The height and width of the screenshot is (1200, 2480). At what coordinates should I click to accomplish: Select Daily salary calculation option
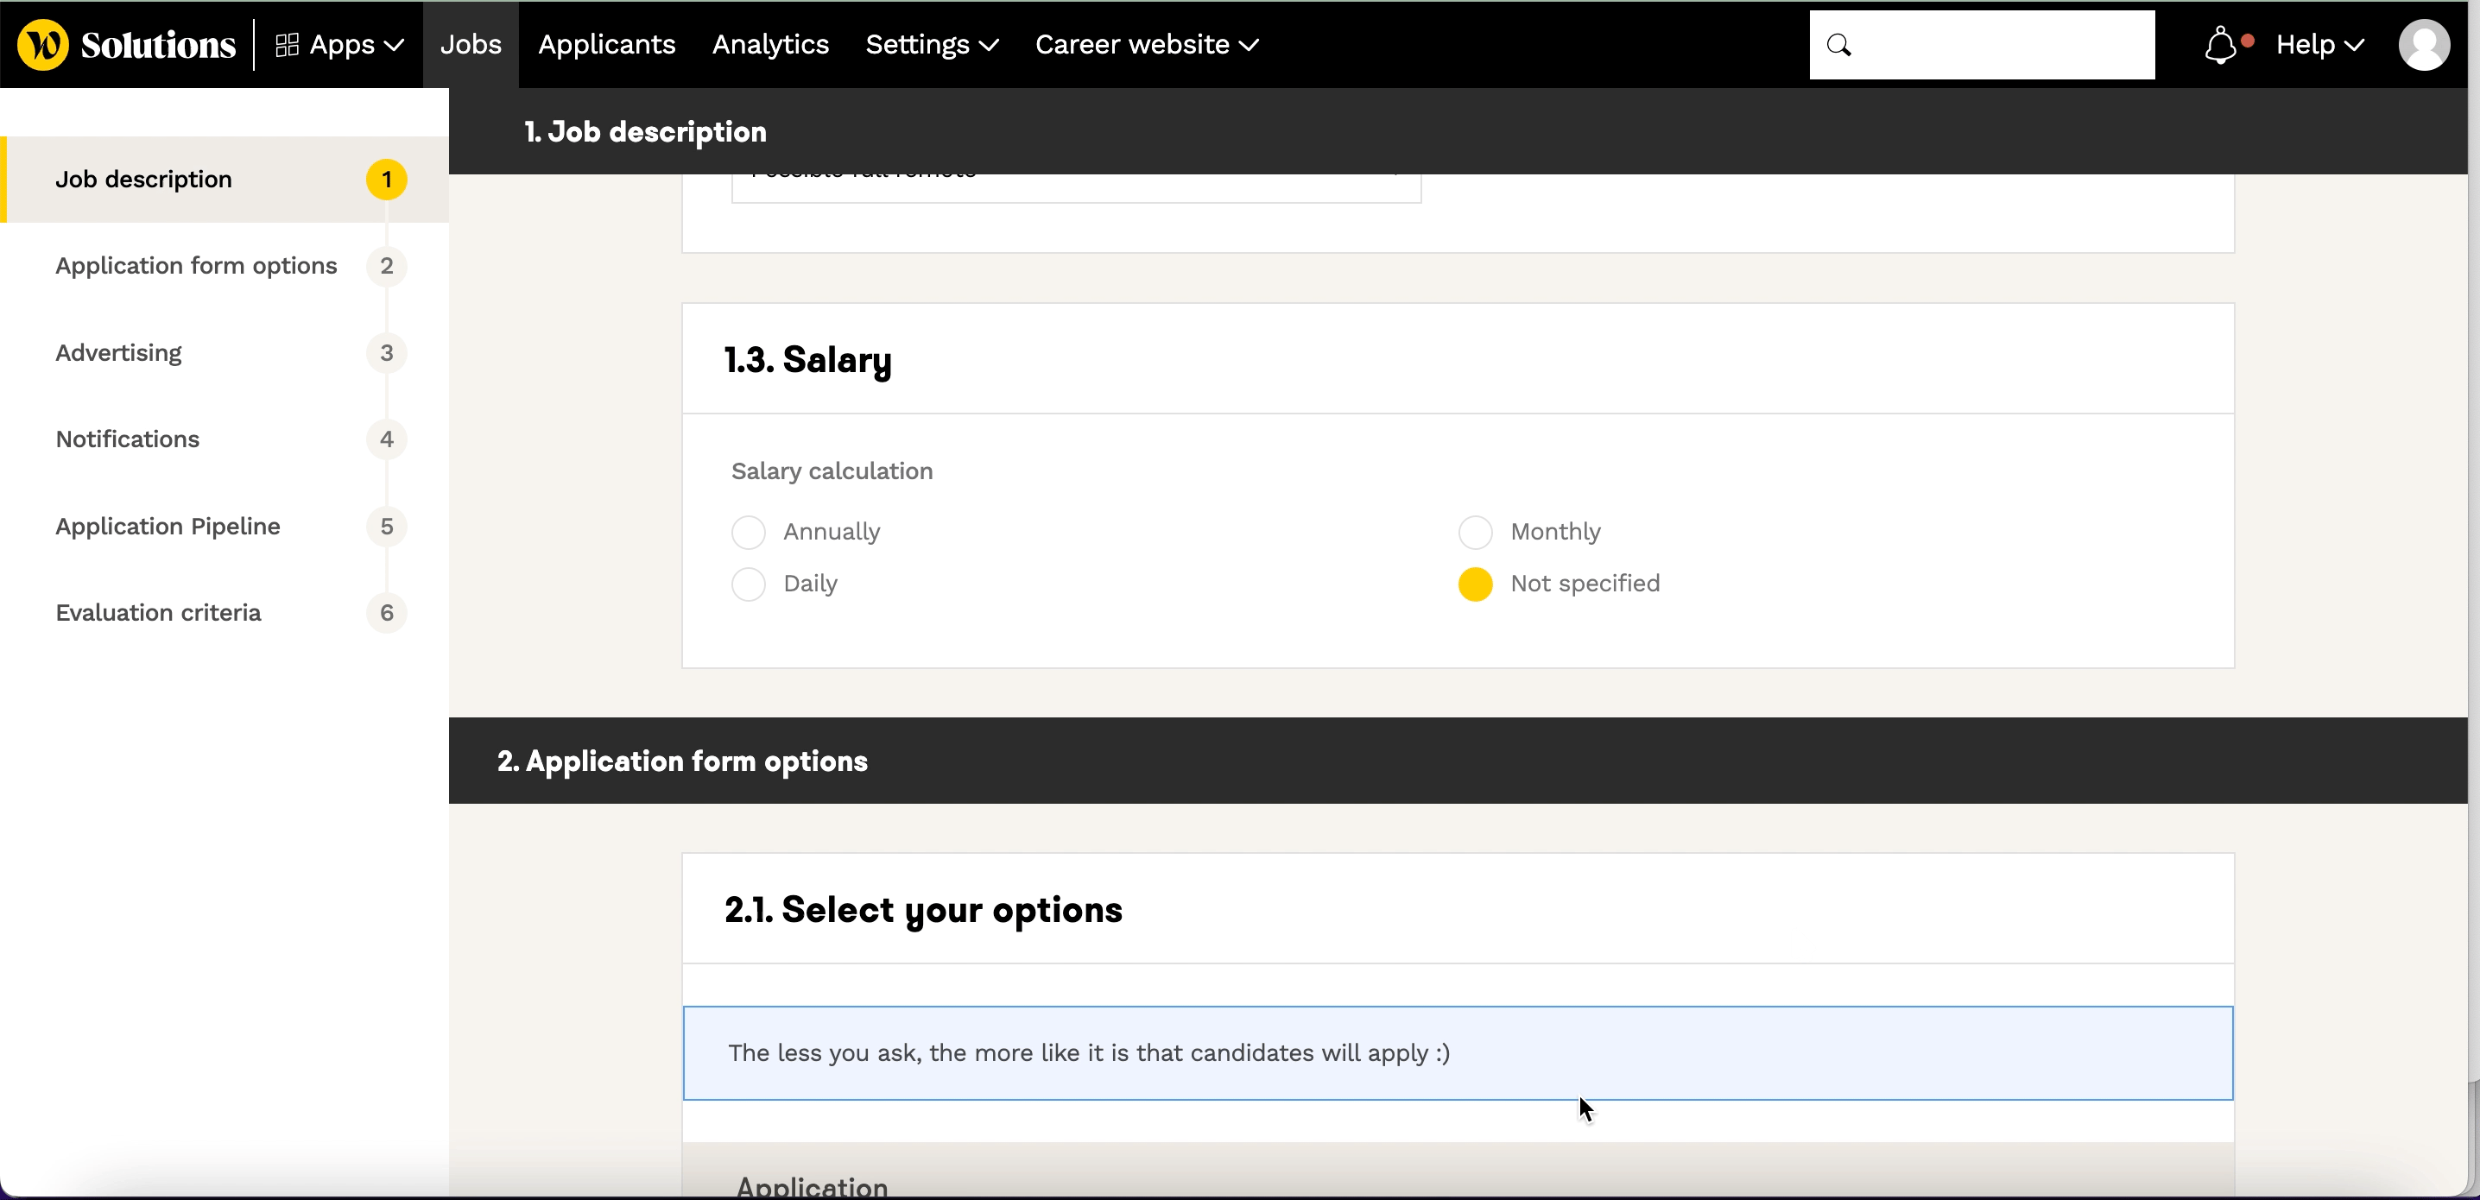click(x=748, y=584)
